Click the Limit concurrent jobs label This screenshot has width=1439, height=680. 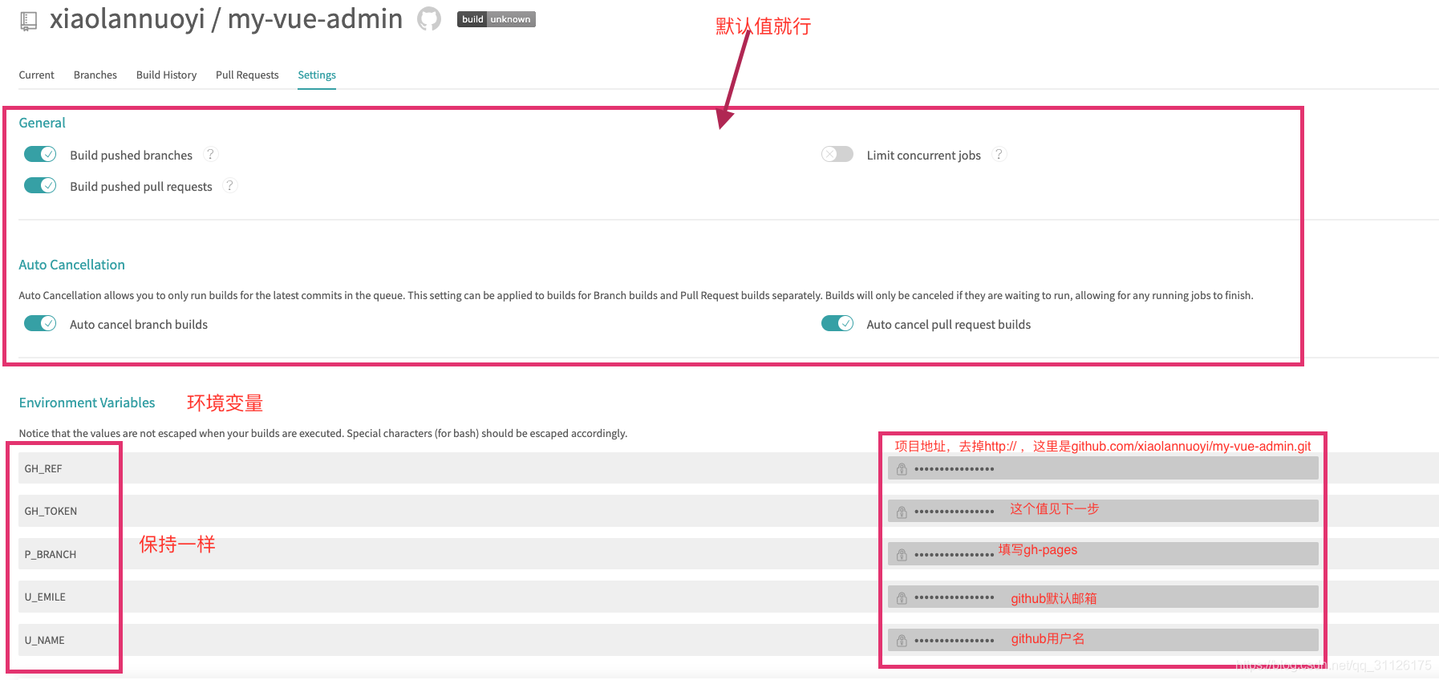pyautogui.click(x=923, y=155)
